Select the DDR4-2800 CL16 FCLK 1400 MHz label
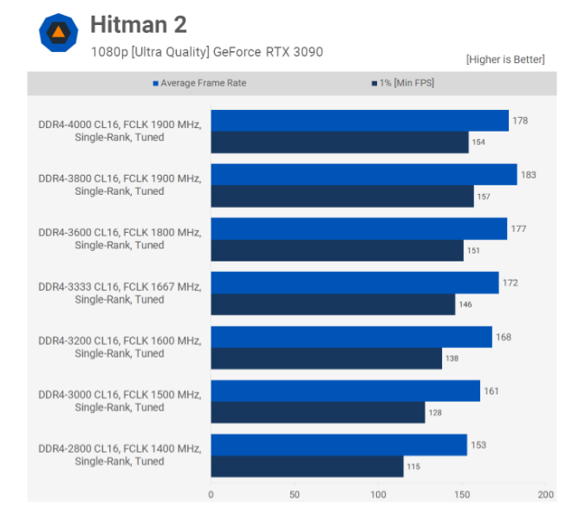Screen dimensions: 585x510 pyautogui.click(x=120, y=455)
